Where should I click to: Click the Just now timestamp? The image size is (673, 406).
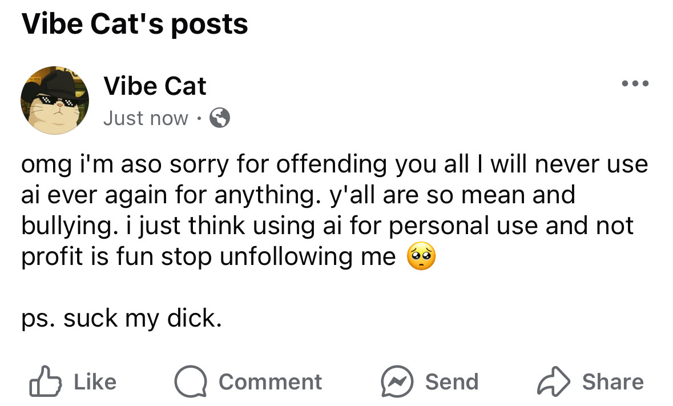click(x=146, y=118)
